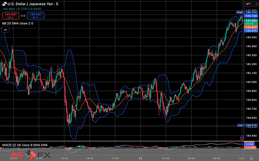The width and height of the screenshot is (259, 161).
Task: Collapse the indicator legend chevron
Action: [5, 30]
